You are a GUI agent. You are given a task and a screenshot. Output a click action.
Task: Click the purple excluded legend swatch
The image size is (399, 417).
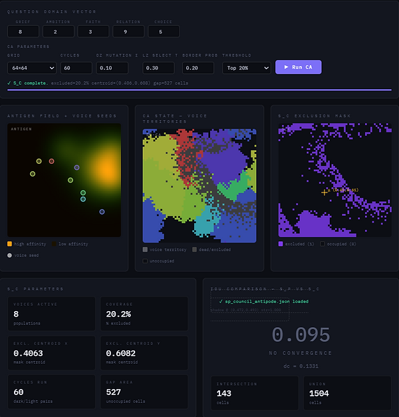pyautogui.click(x=281, y=244)
